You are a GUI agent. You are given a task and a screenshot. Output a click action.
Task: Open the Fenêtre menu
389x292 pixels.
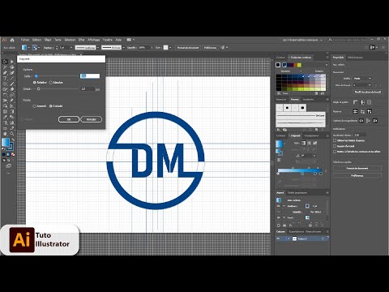coord(107,40)
